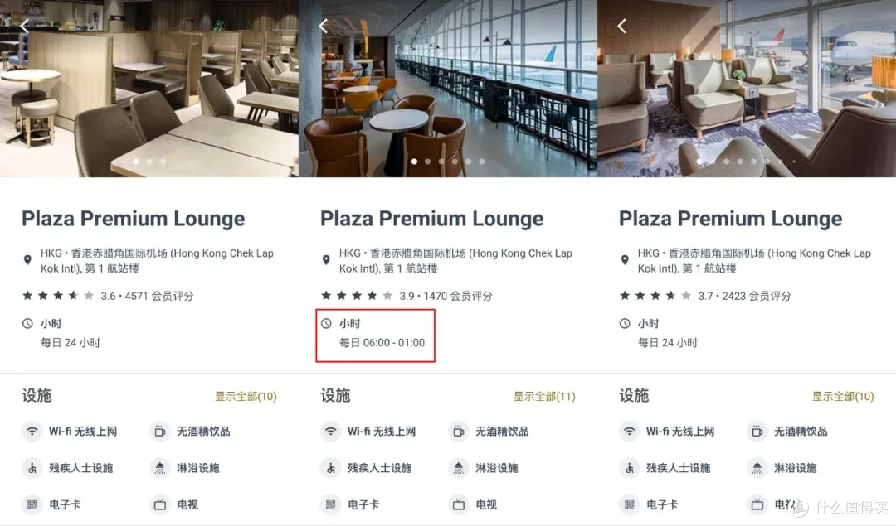Click clock icon beside 06:00 - 01:00 hours
This screenshot has width=896, height=526.
[x=326, y=324]
